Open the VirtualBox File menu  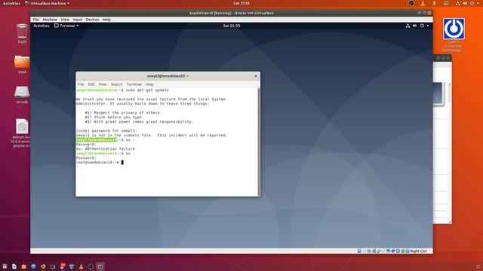coord(36,20)
